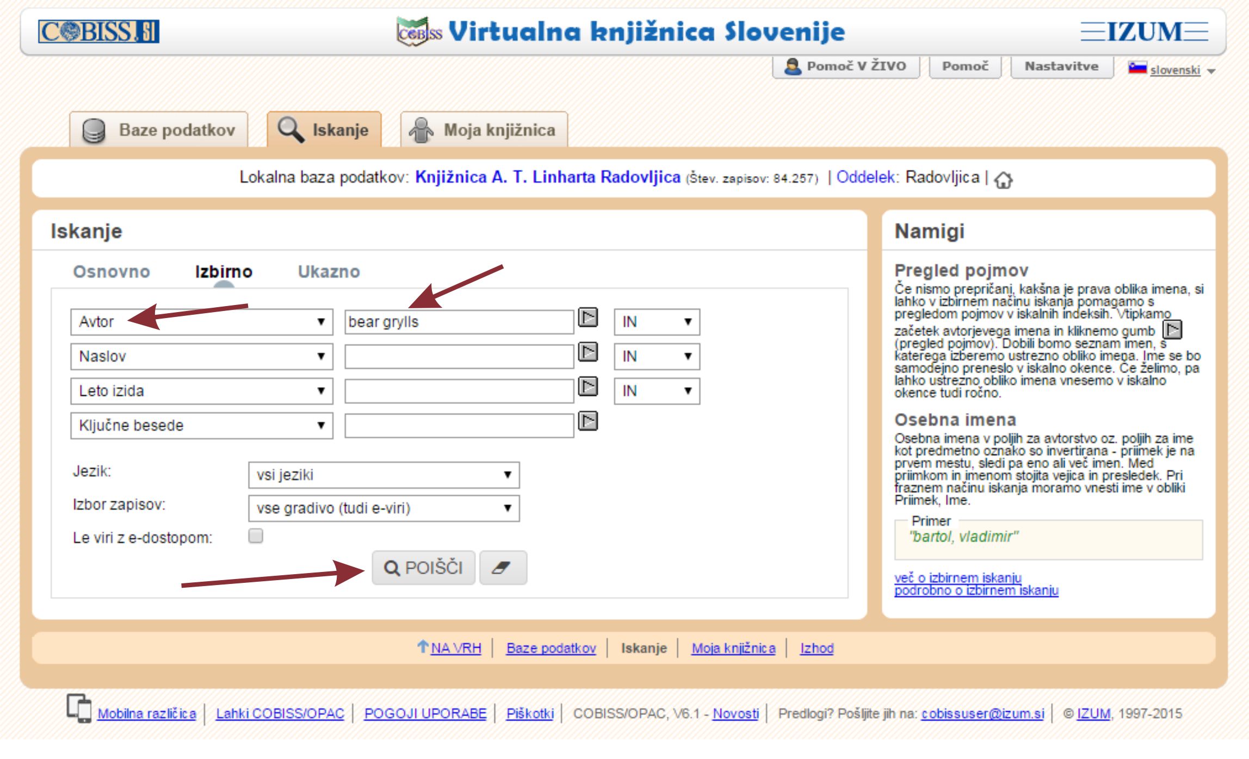Click the Novosti link

point(735,713)
